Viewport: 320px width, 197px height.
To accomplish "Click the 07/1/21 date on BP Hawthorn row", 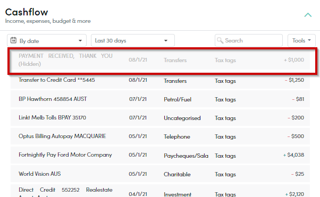I will pos(138,99).
